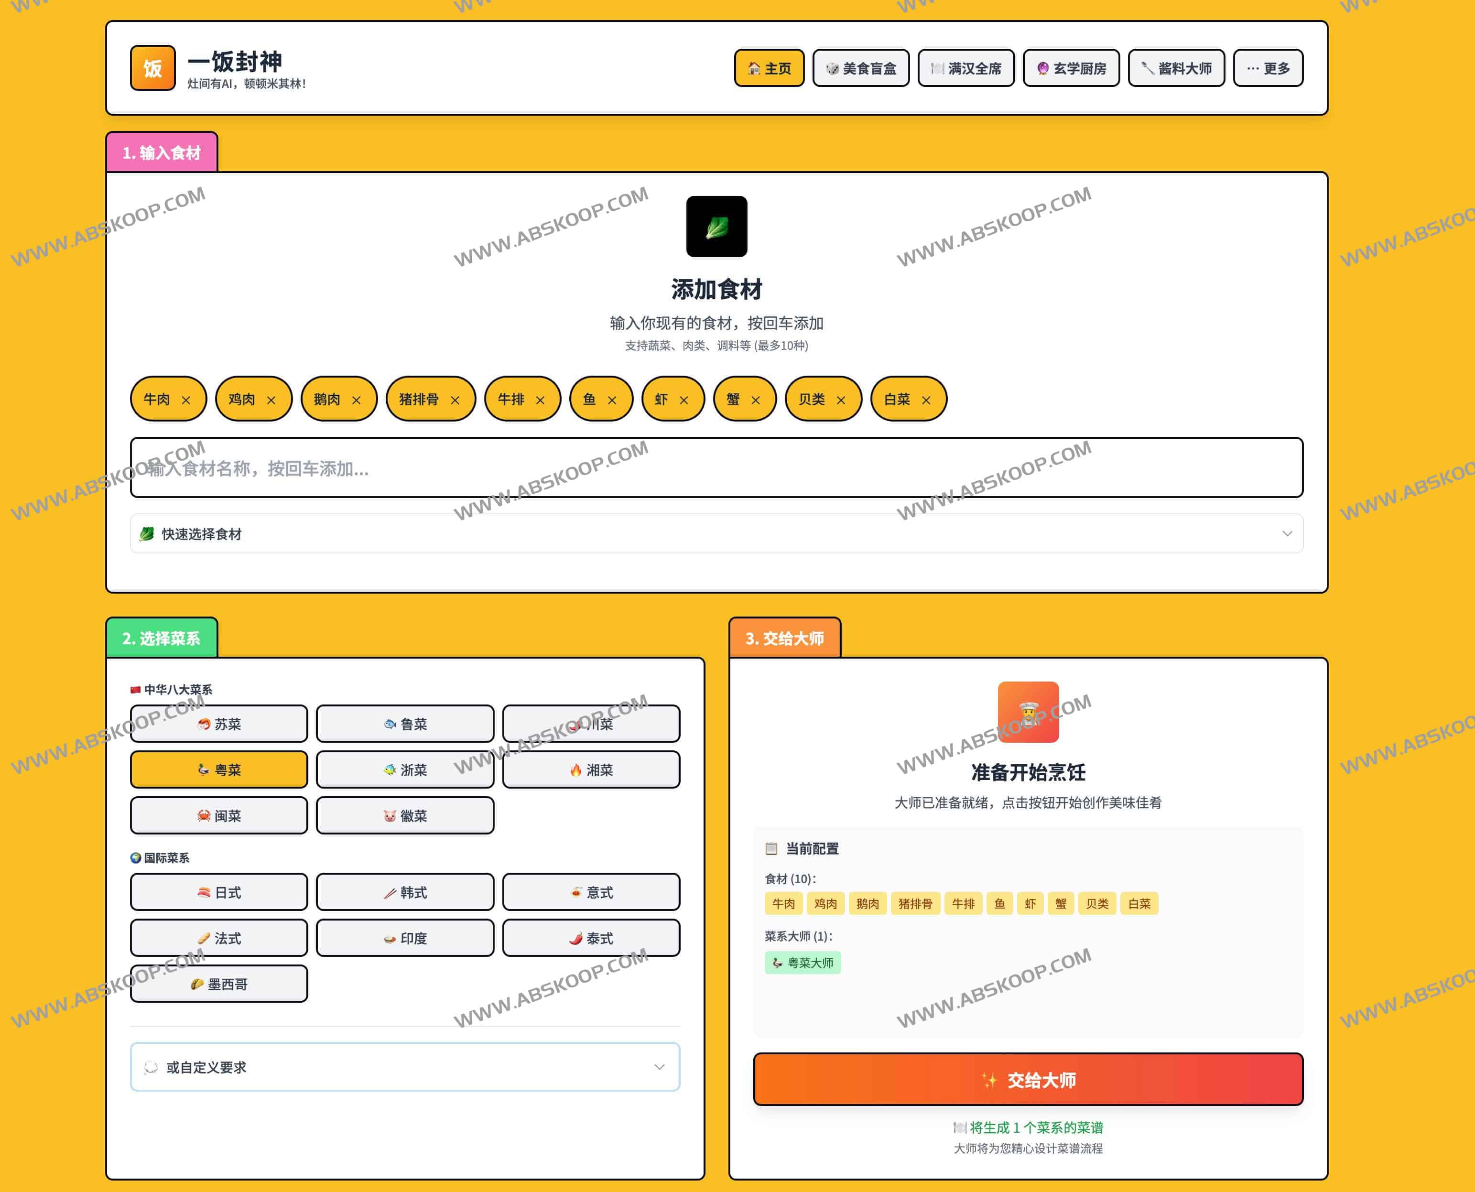This screenshot has height=1192, width=1475.
Task: Expand the 快速选择食材 panel
Action: pyautogui.click(x=716, y=533)
